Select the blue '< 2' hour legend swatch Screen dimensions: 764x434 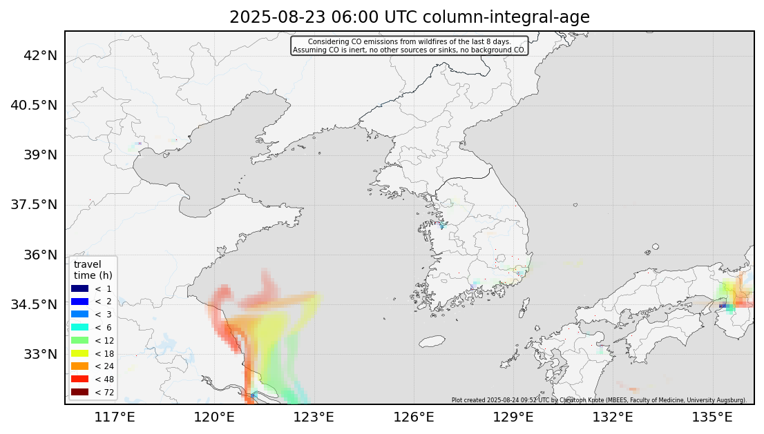(80, 302)
